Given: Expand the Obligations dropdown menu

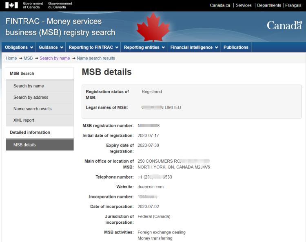Looking at the screenshot, I should (x=19, y=47).
